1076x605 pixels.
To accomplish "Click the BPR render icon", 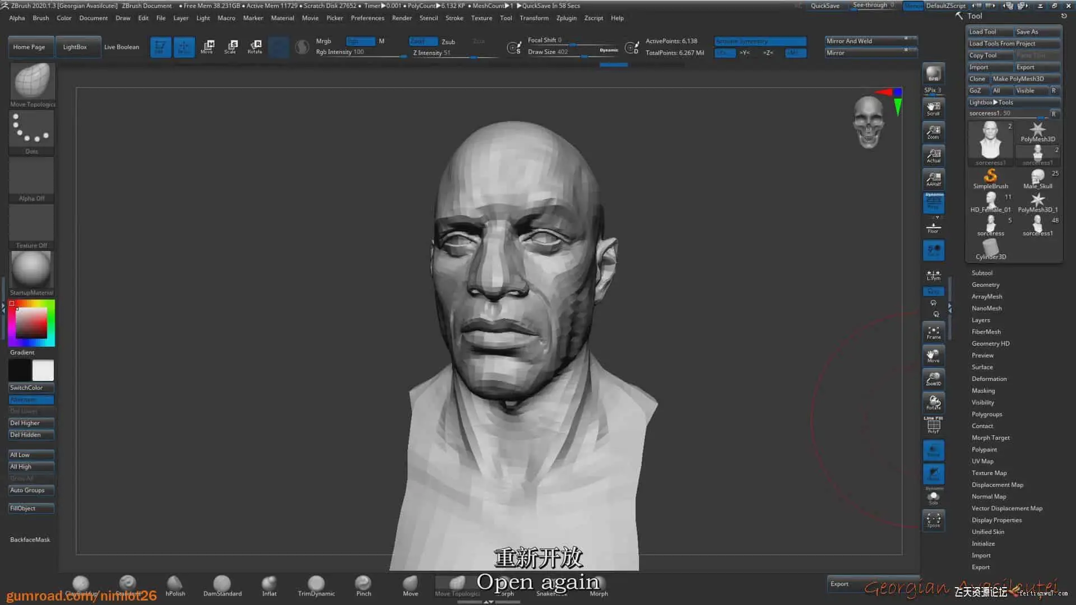I will point(933,73).
